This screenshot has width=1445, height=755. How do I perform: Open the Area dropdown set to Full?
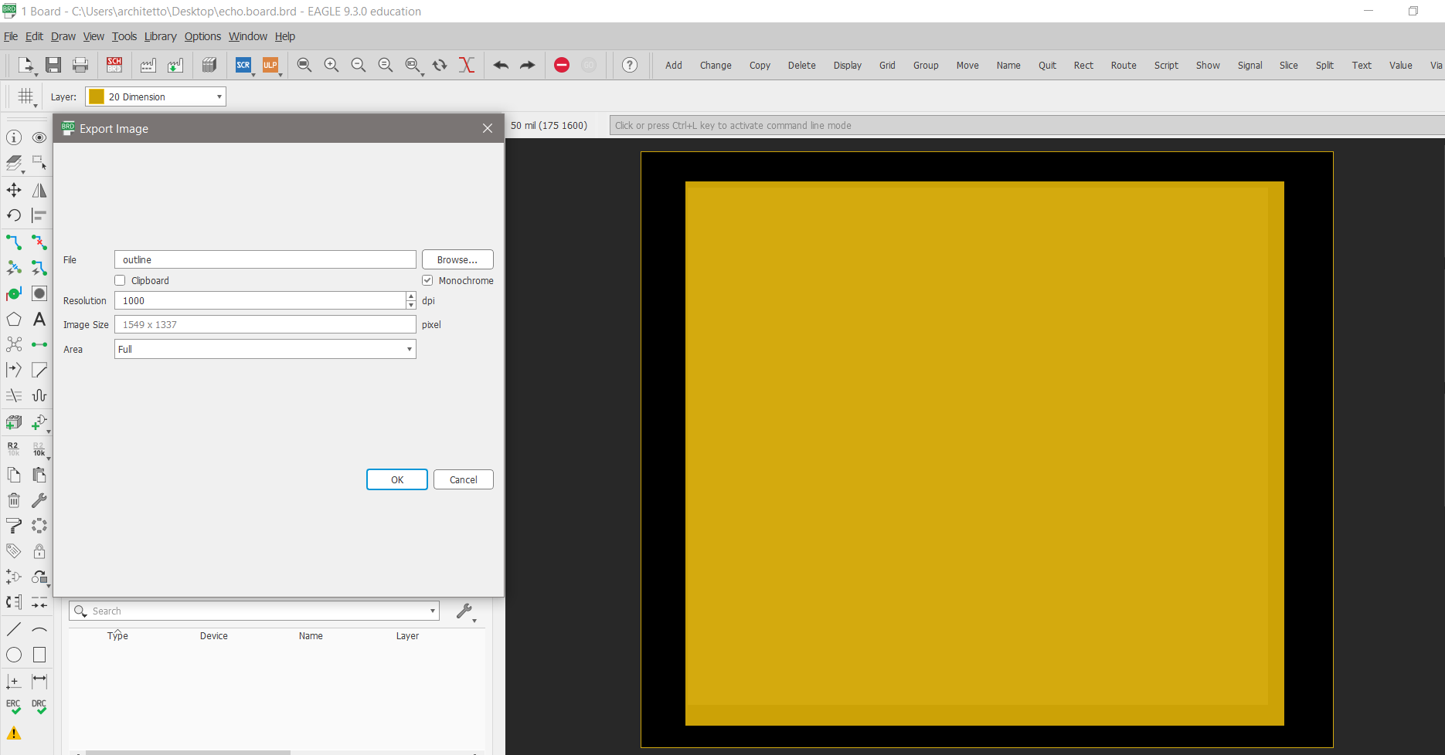pos(265,349)
